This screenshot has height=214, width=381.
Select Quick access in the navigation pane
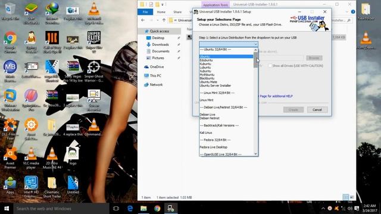(x=159, y=31)
